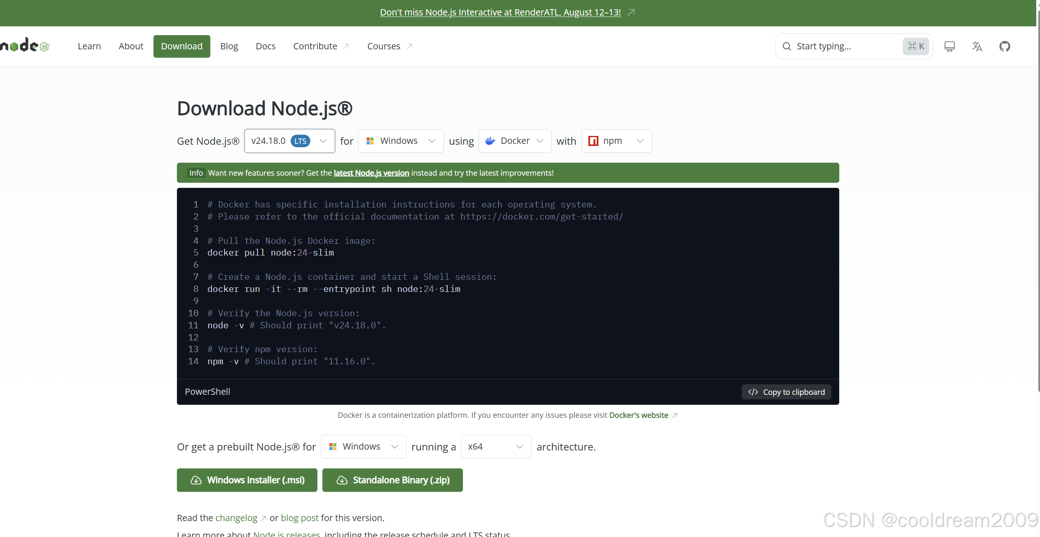Focus the 'Start typing...' search field
The width and height of the screenshot is (1040, 537).
pos(854,46)
